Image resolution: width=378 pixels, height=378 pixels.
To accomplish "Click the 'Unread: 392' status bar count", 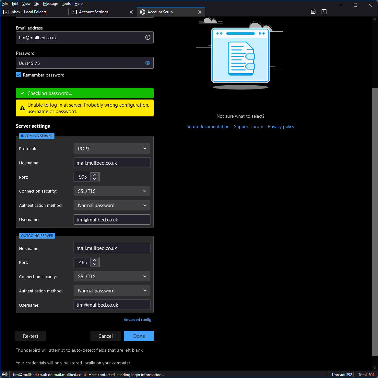I will 342,375.
